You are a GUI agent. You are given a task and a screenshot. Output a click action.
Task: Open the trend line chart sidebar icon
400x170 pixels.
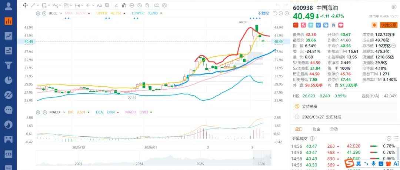(9, 36)
